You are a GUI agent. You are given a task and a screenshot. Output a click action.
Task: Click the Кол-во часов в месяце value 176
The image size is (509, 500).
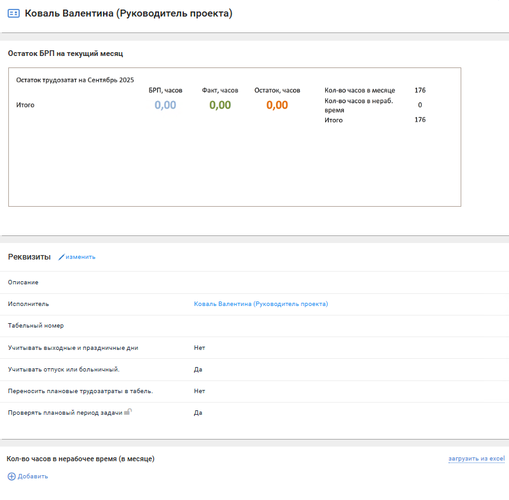(x=420, y=90)
